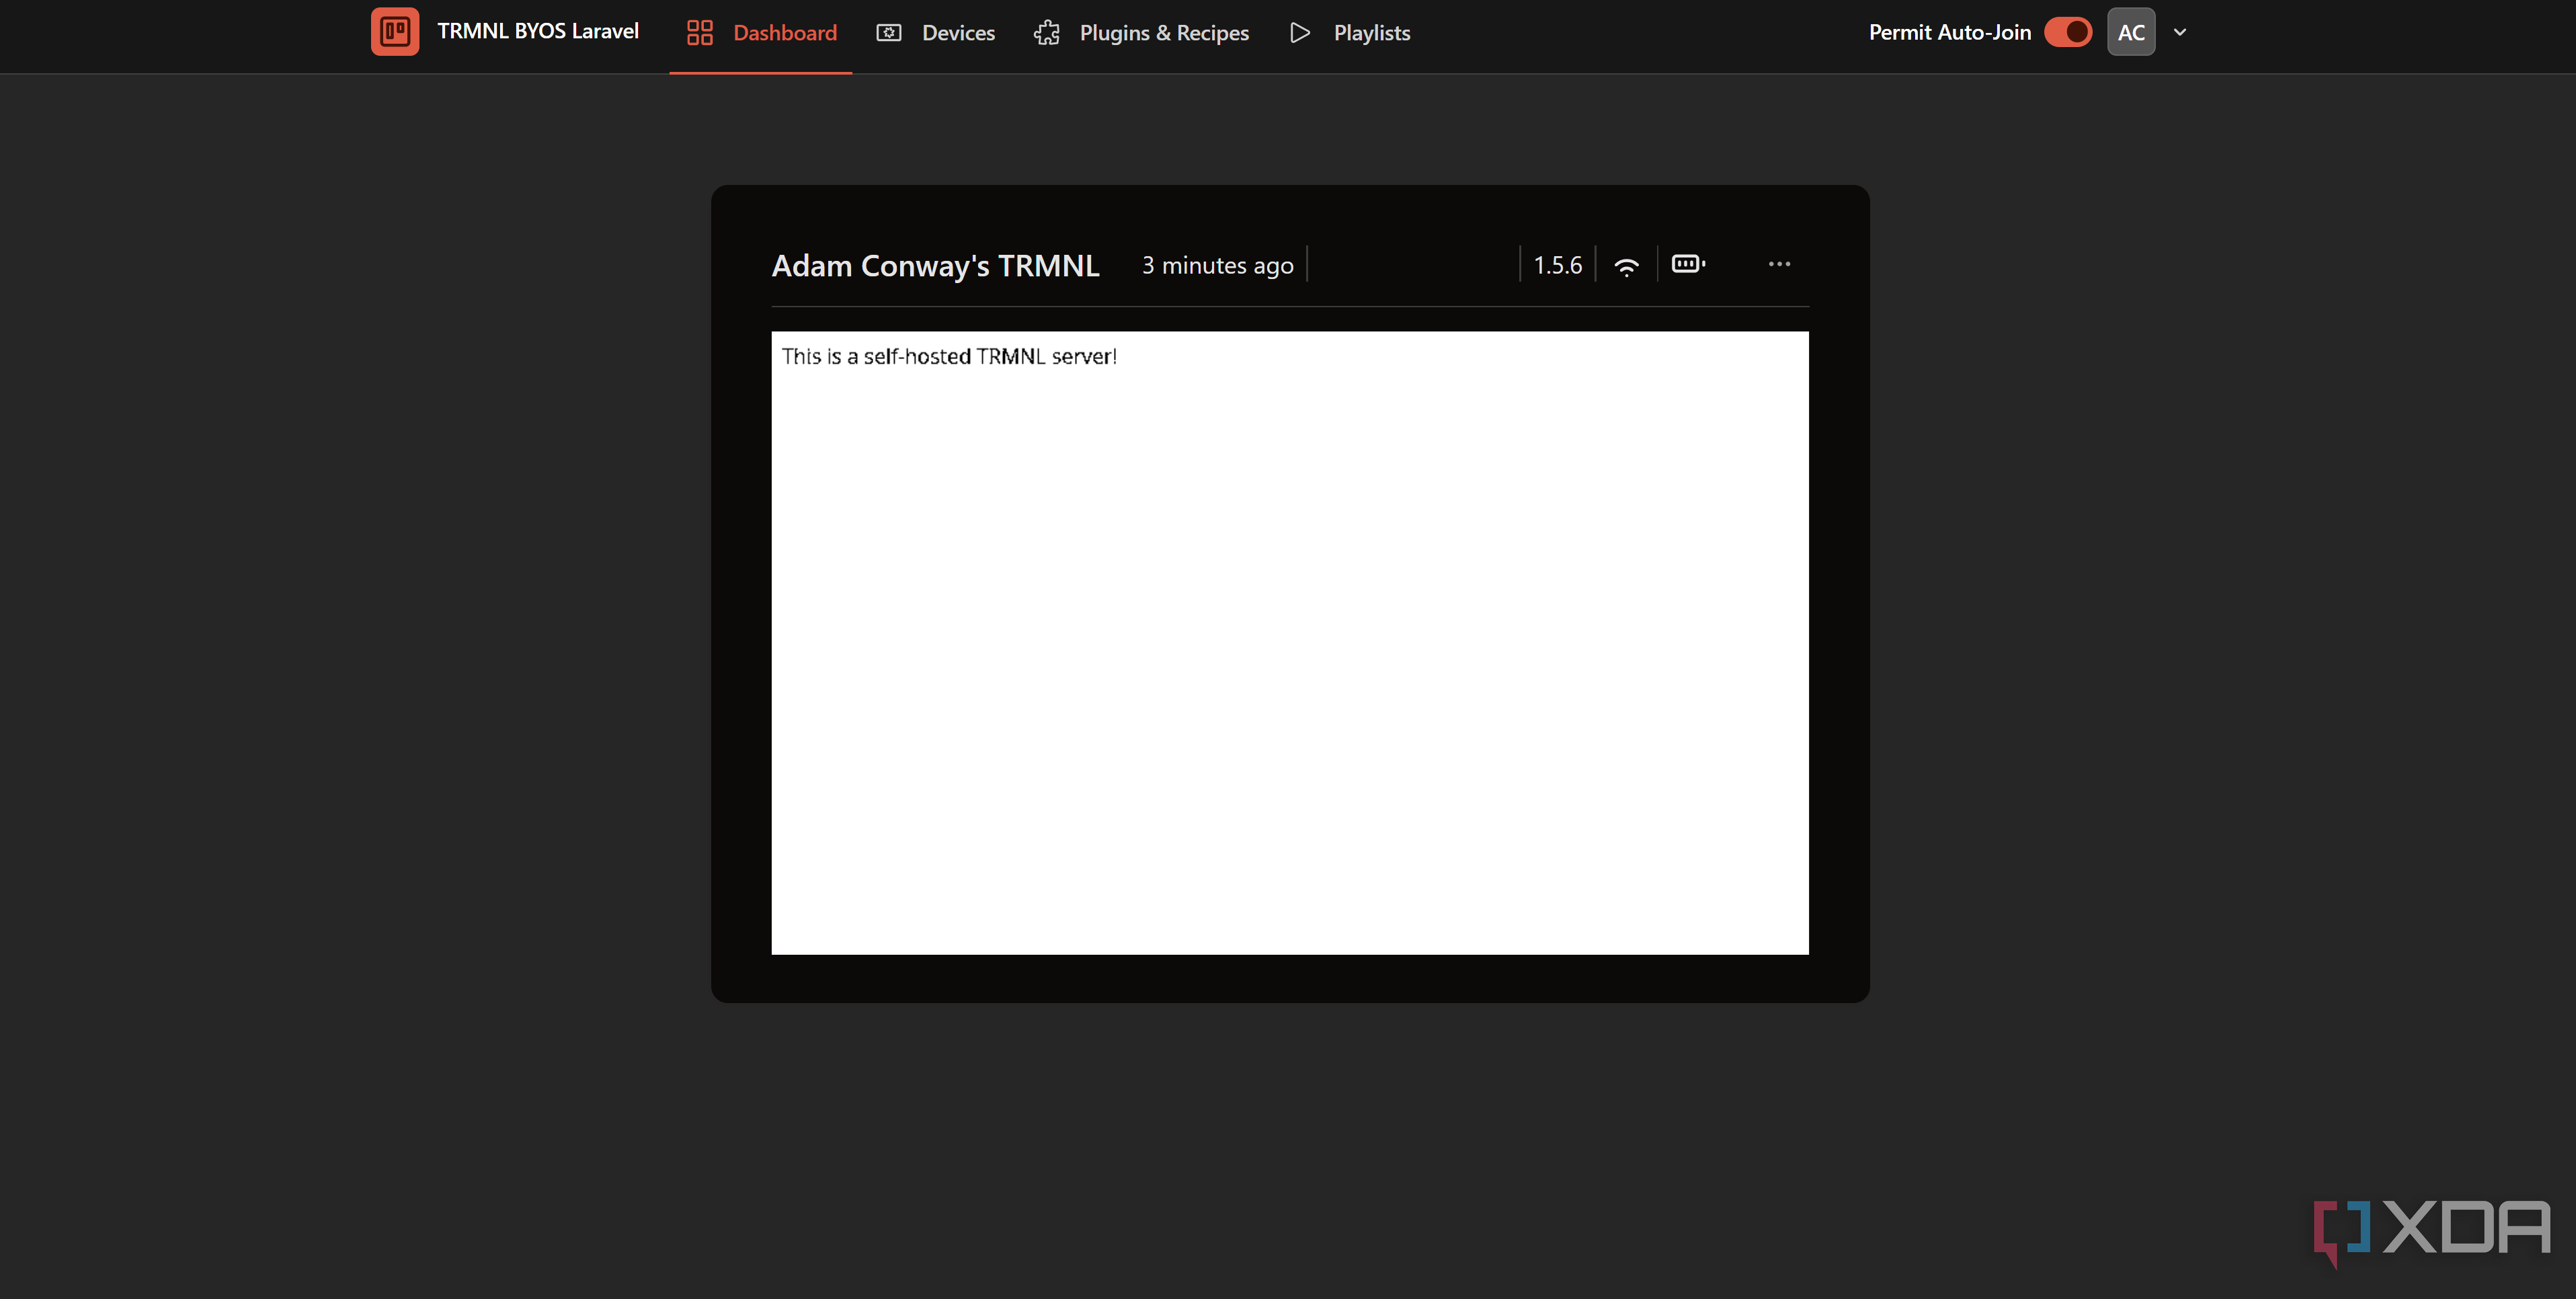Select the Dashboard grid icon
The height and width of the screenshot is (1299, 2576).
click(x=699, y=33)
